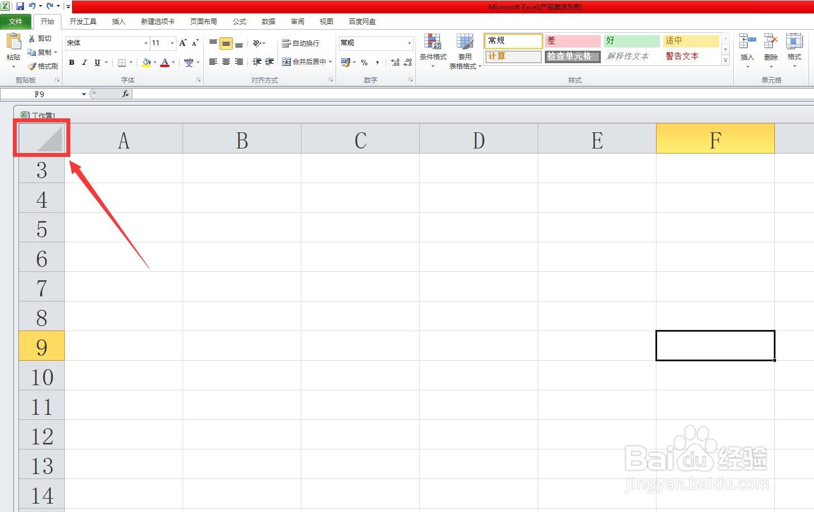814x512 pixels.
Task: Click the Redo arrow icon
Action: (50, 6)
